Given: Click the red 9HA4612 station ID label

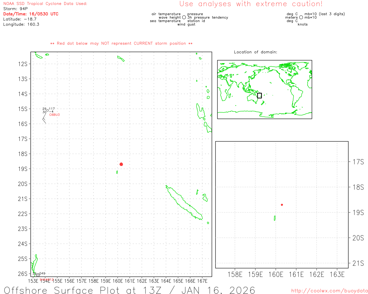Looking at the screenshot, I should pos(47,280).
